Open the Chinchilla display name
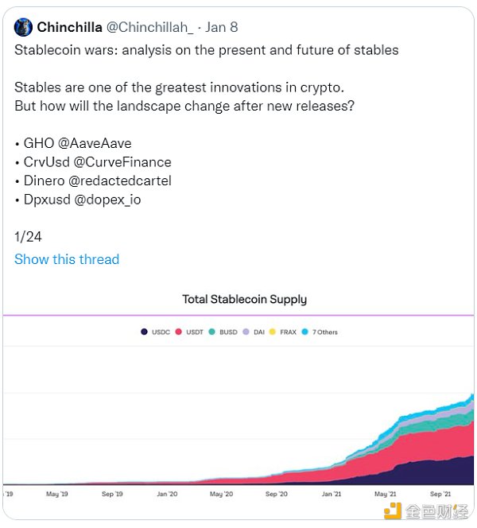Viewport: 477px width, 528px height. [69, 27]
